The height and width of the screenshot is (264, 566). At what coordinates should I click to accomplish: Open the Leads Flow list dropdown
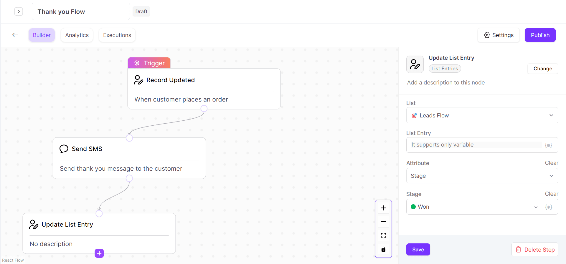tap(482, 115)
